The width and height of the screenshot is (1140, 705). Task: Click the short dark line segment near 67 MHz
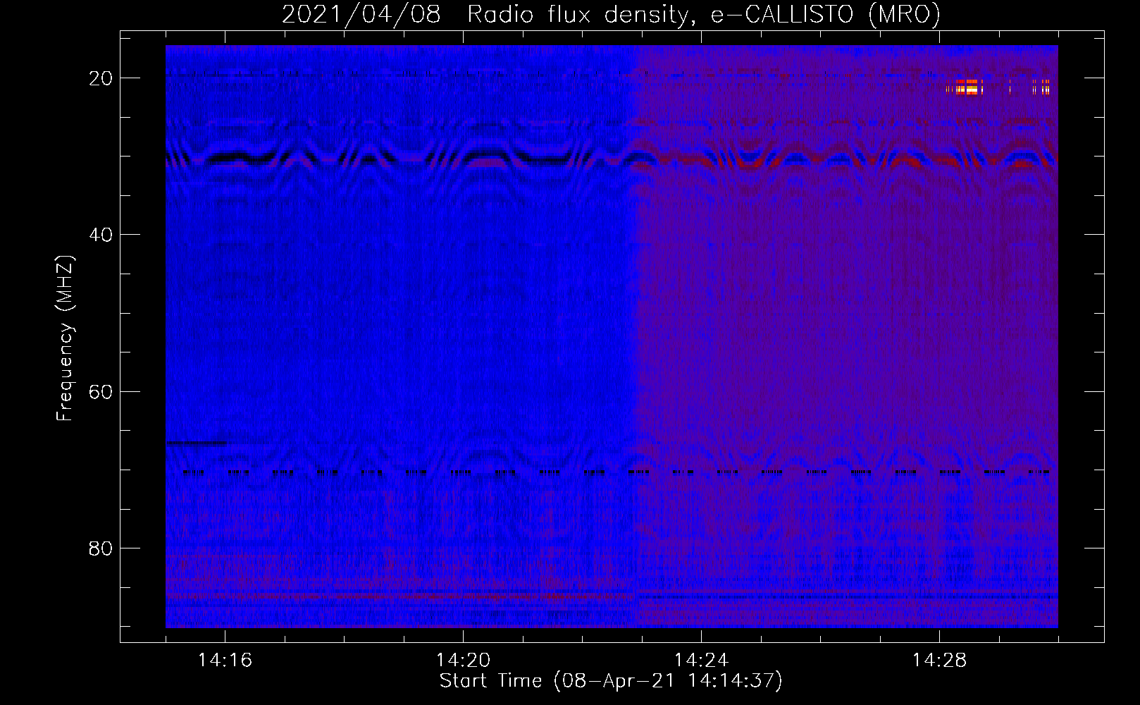point(197,443)
